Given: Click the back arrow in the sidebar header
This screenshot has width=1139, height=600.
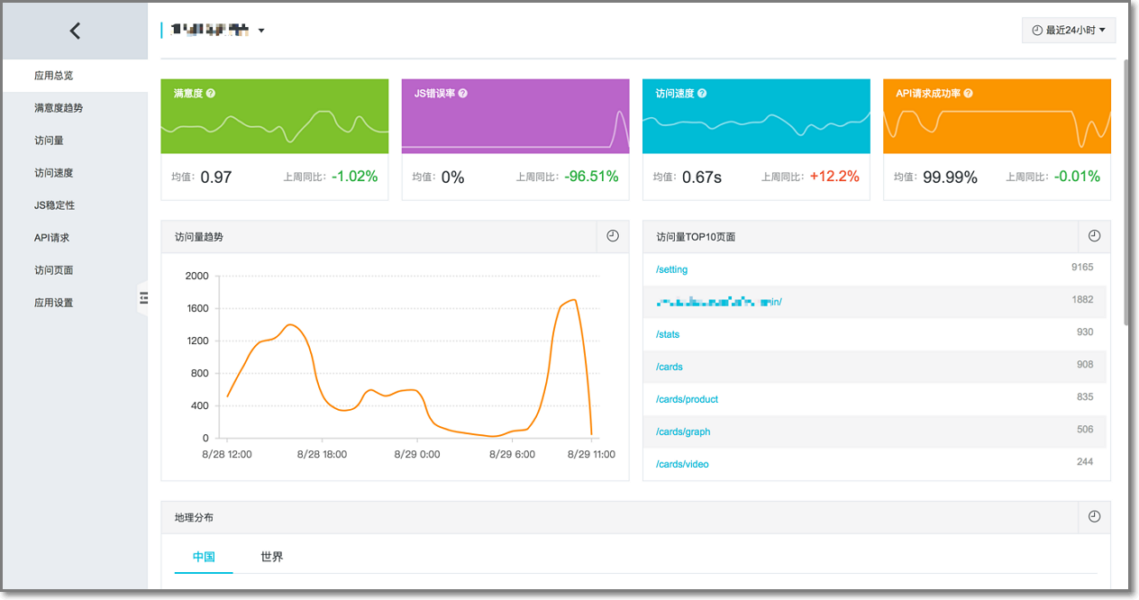Looking at the screenshot, I should [75, 31].
